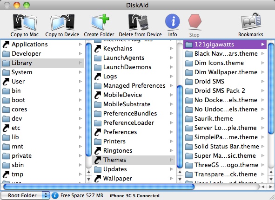Select No Docke...els.theme folder
This screenshot has width=275, height=200.
coord(225,100)
